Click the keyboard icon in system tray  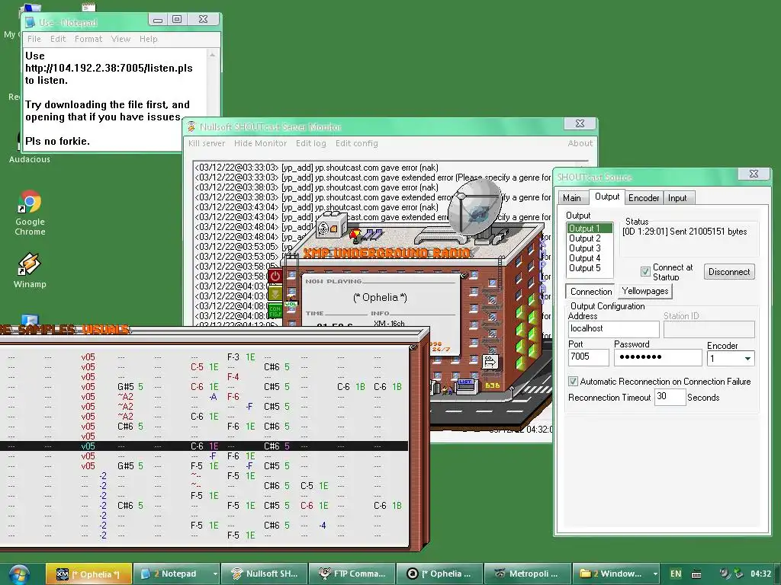coord(697,574)
